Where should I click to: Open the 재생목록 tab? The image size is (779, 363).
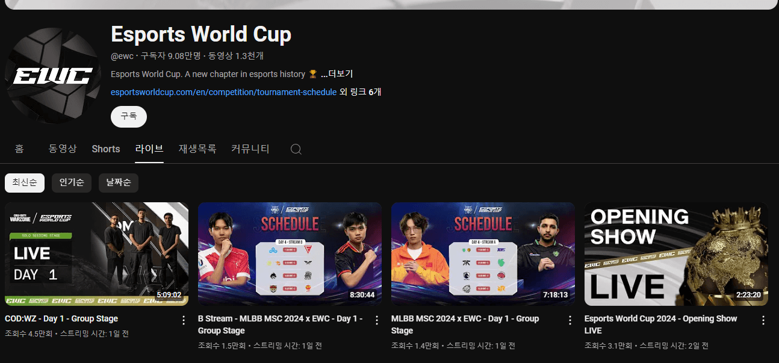(x=197, y=149)
